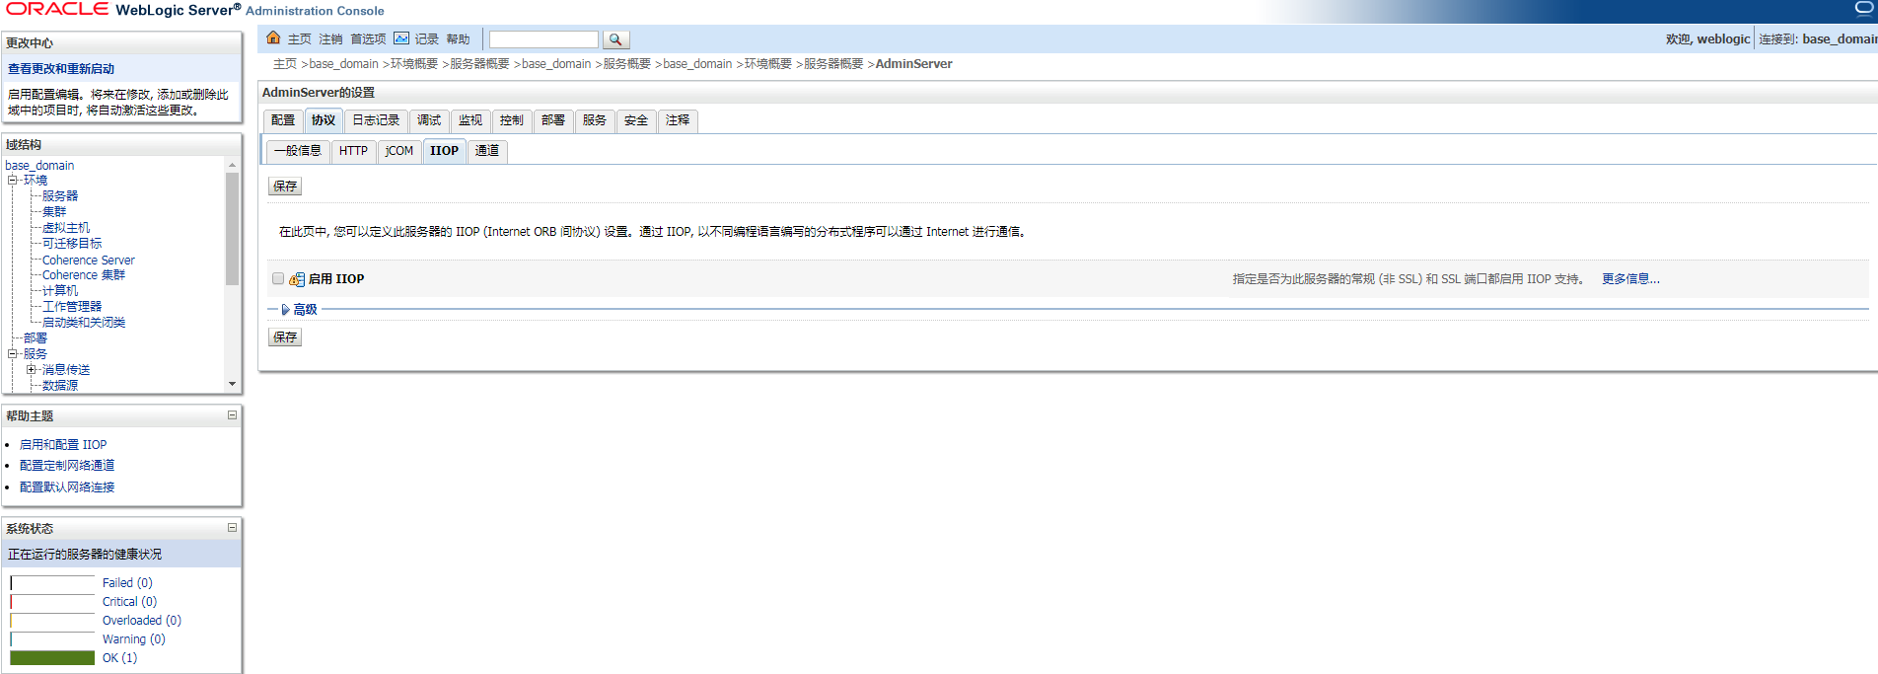
Task: Expand the 消息传送 tree node
Action: point(32,369)
